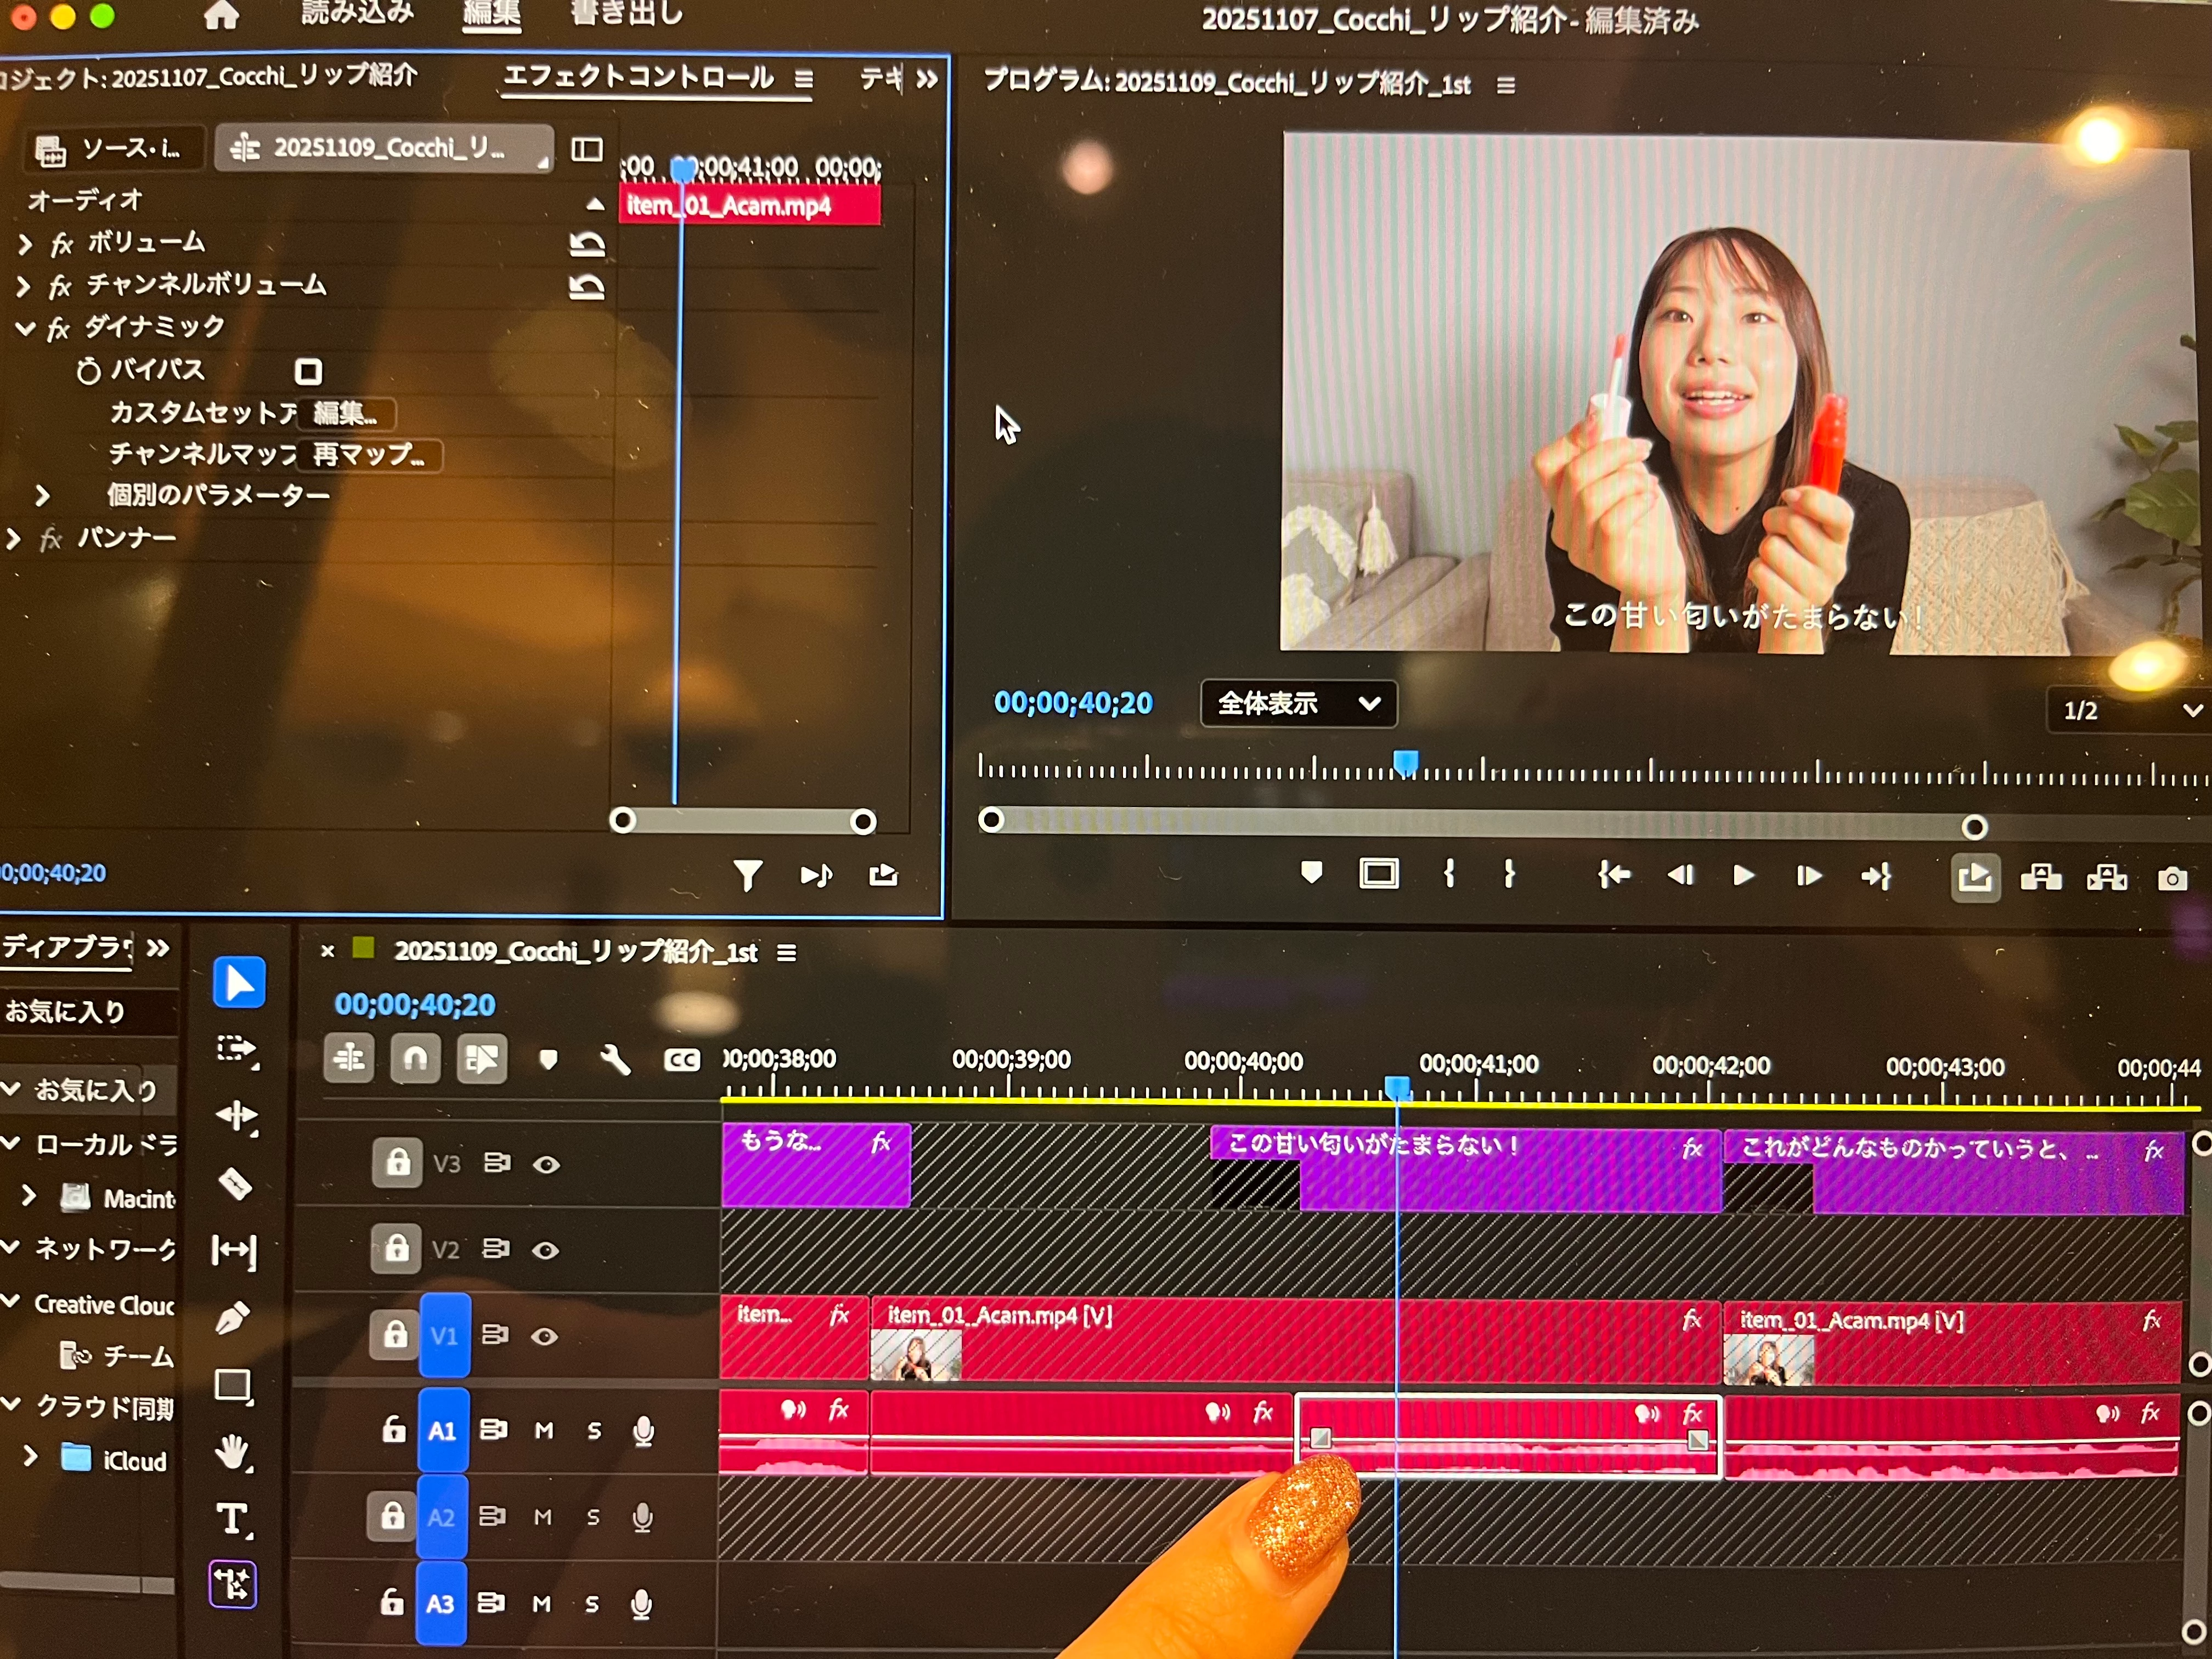The height and width of the screenshot is (1659, 2212).
Task: Select the Razor tool in toolbar
Action: (x=236, y=1184)
